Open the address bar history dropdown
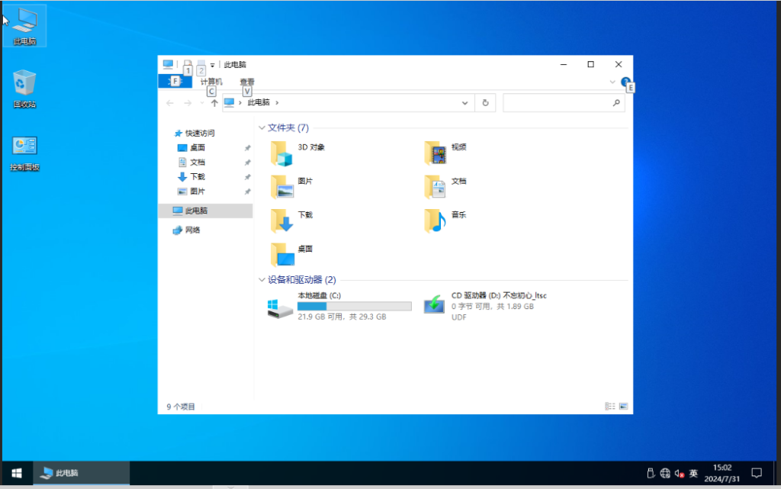The height and width of the screenshot is (489, 781). tap(464, 103)
